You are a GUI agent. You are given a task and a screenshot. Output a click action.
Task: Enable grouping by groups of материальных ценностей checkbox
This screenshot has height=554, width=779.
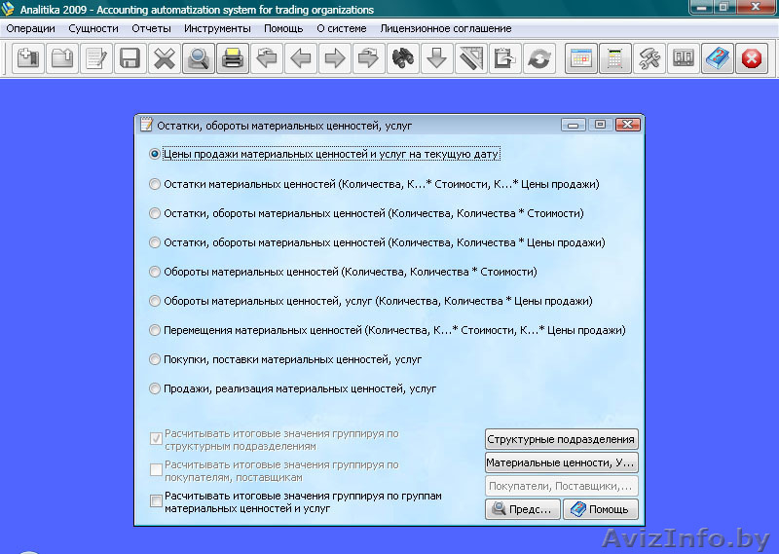click(156, 501)
